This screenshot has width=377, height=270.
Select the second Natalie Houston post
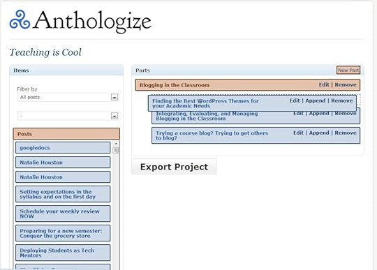coord(63,177)
